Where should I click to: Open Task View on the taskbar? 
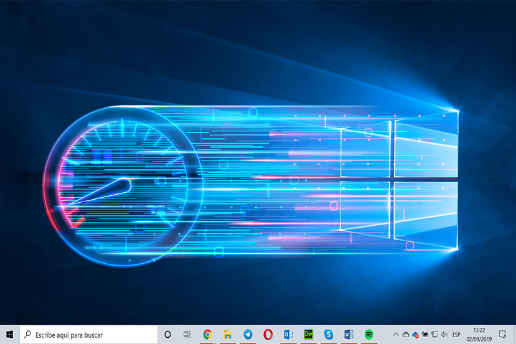point(187,335)
